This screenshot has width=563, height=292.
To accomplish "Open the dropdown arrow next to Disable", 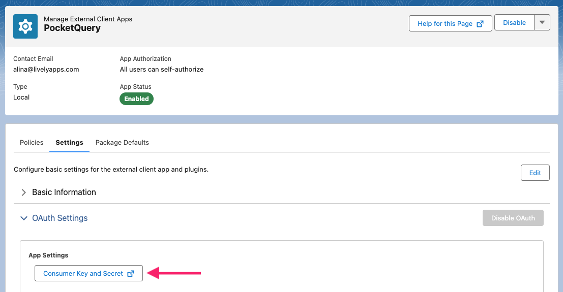I will [x=542, y=23].
